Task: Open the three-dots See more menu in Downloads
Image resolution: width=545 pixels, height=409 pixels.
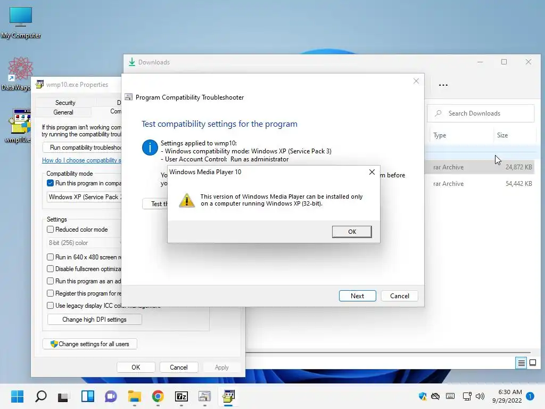Action: coord(443,85)
